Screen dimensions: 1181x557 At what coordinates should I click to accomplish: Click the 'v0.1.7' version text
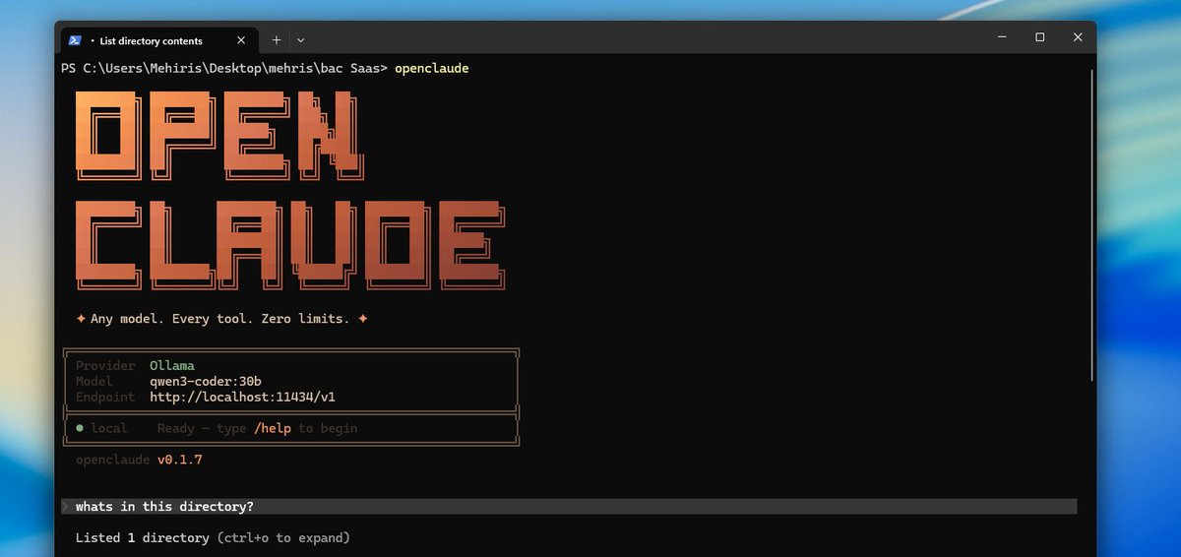point(180,460)
